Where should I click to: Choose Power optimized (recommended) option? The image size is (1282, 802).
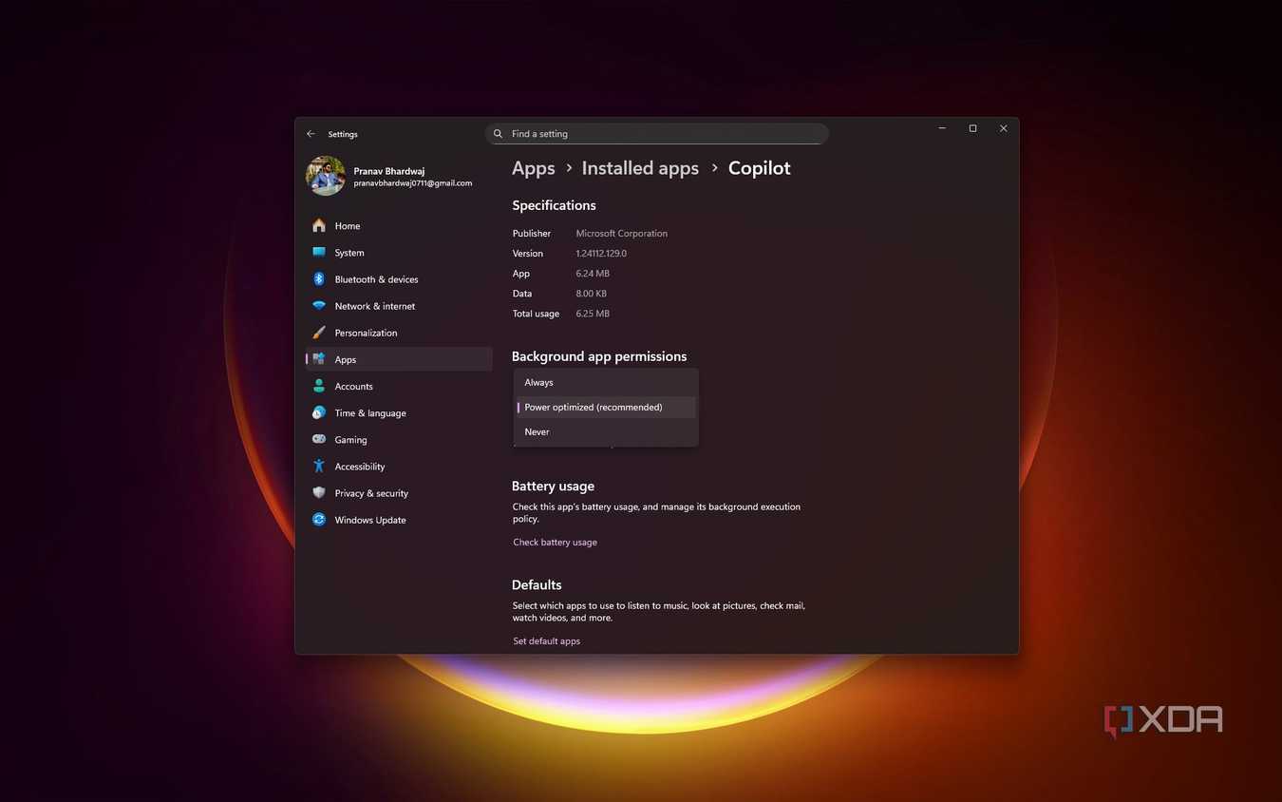[x=606, y=407]
